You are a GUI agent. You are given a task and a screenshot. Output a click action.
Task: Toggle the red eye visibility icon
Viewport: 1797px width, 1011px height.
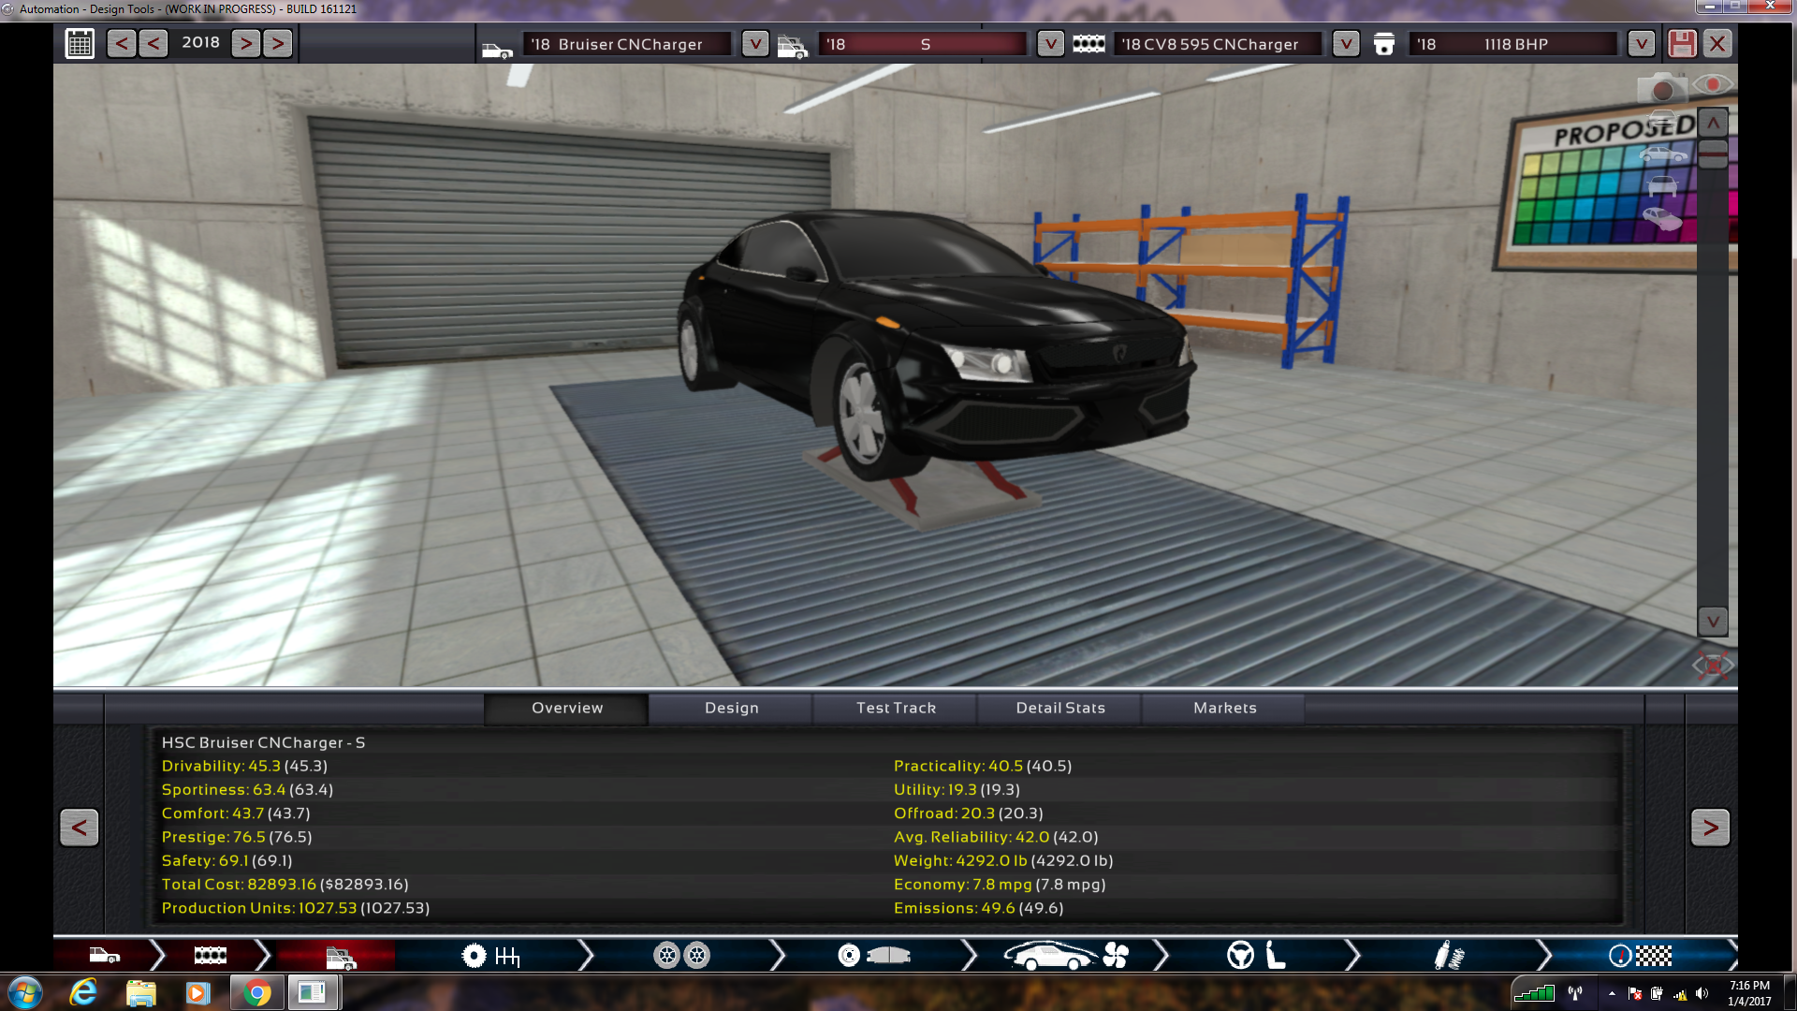coord(1713,85)
